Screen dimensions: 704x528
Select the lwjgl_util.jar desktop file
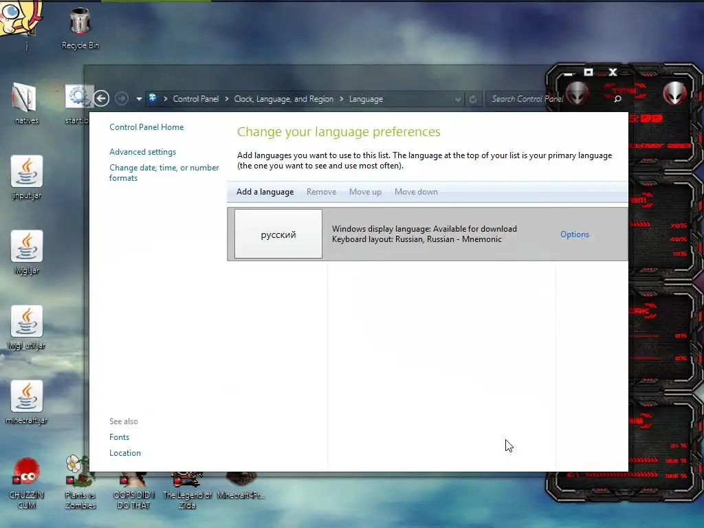27,327
